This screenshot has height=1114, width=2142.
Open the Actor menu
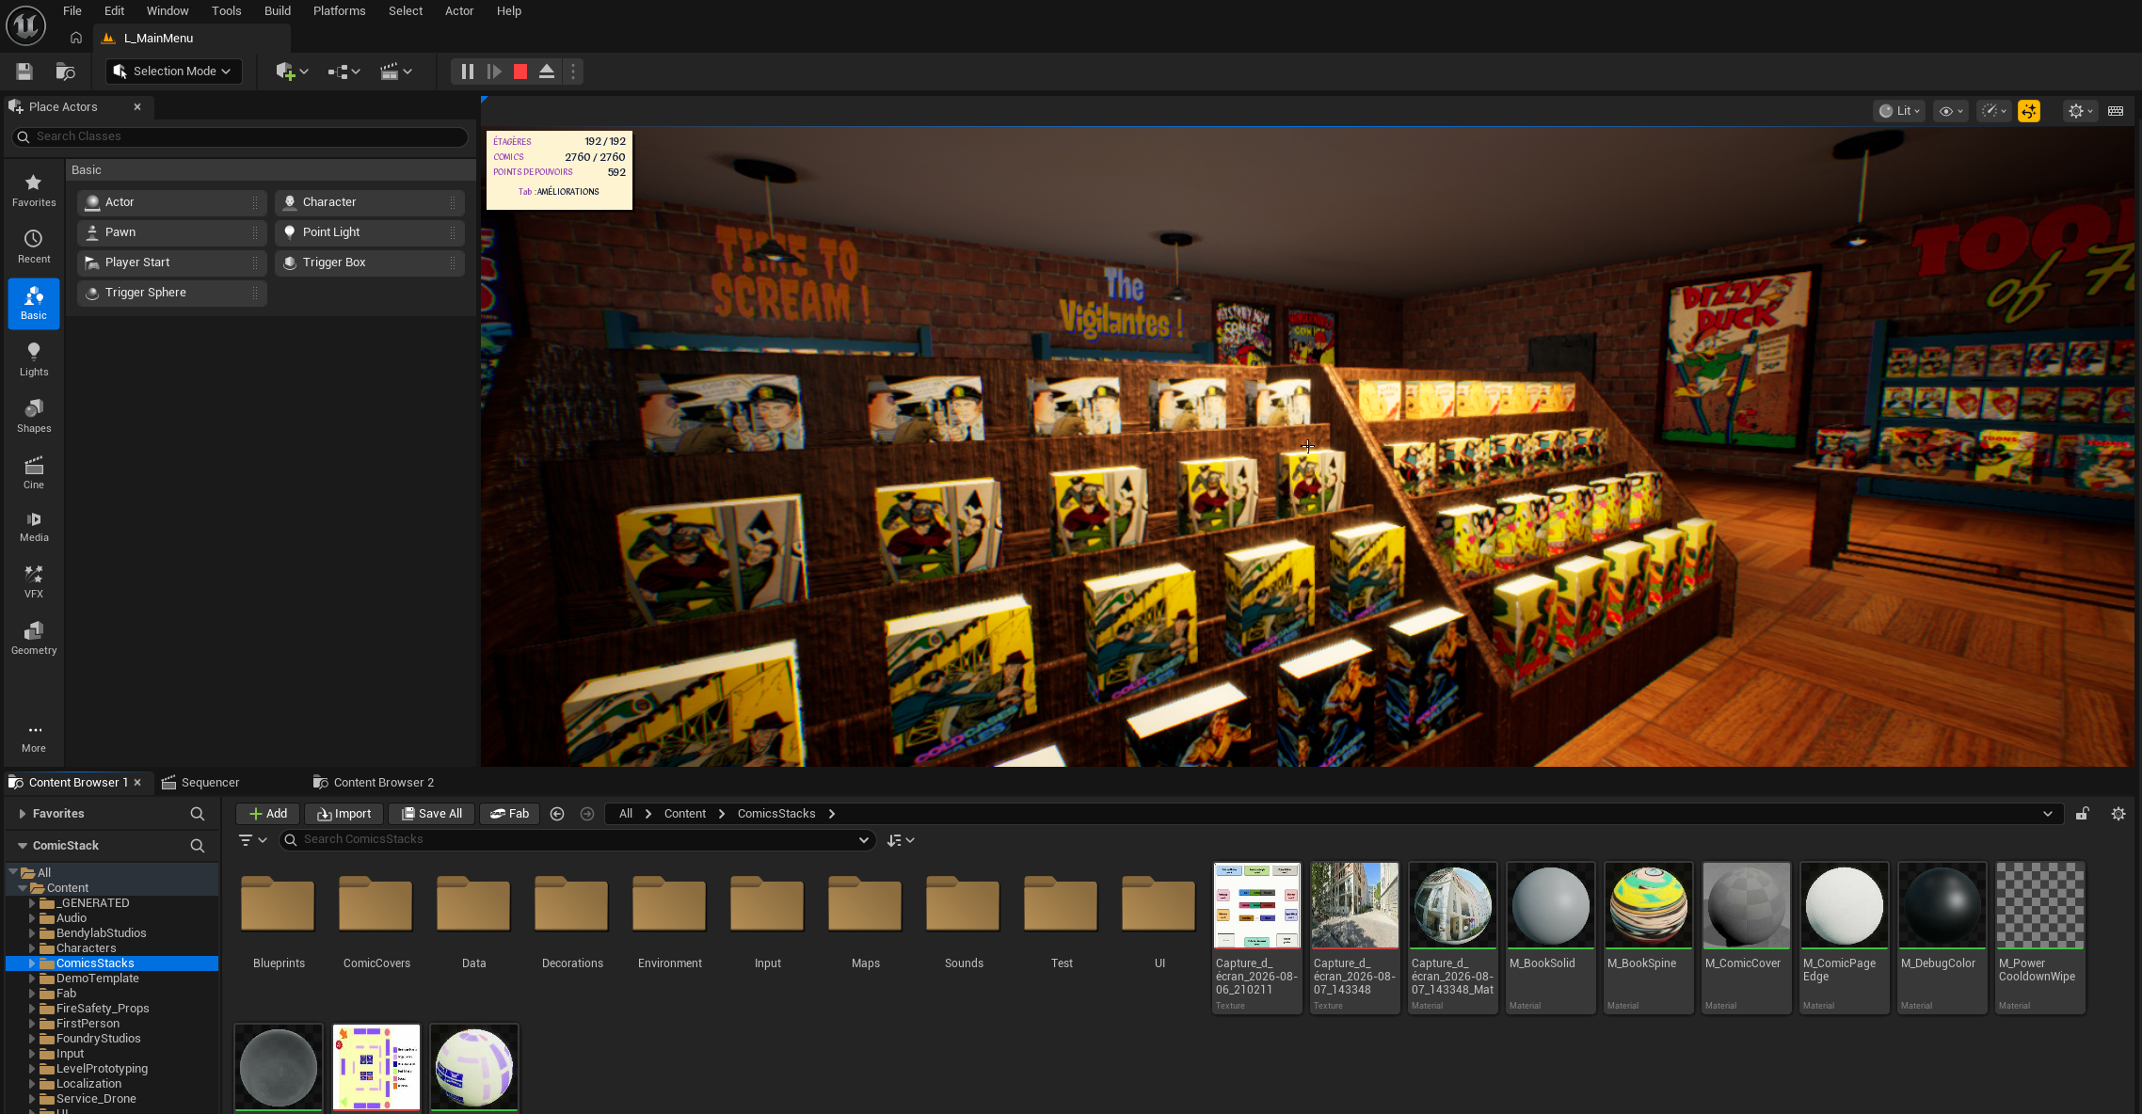point(459,11)
